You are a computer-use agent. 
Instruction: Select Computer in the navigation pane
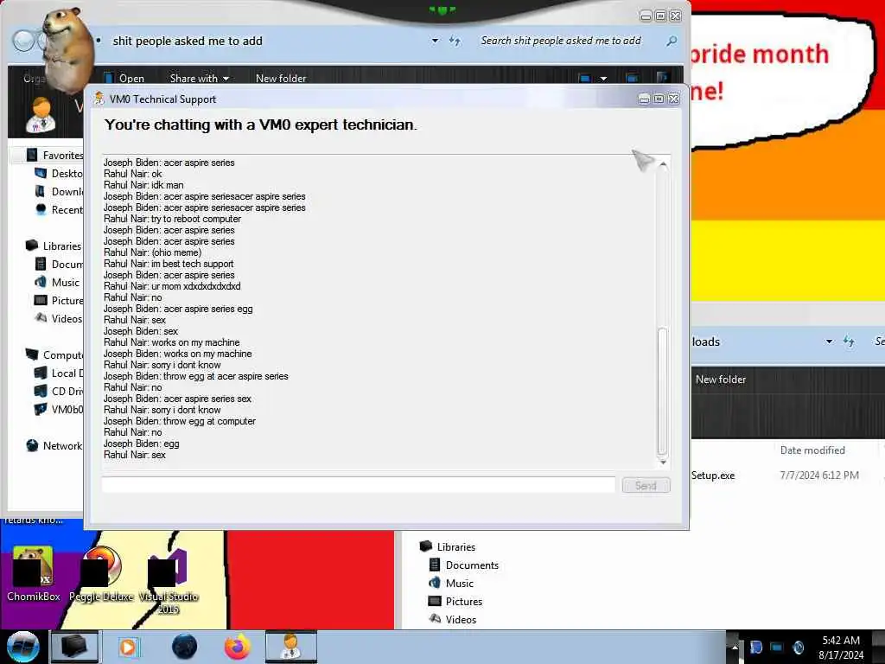coord(54,354)
